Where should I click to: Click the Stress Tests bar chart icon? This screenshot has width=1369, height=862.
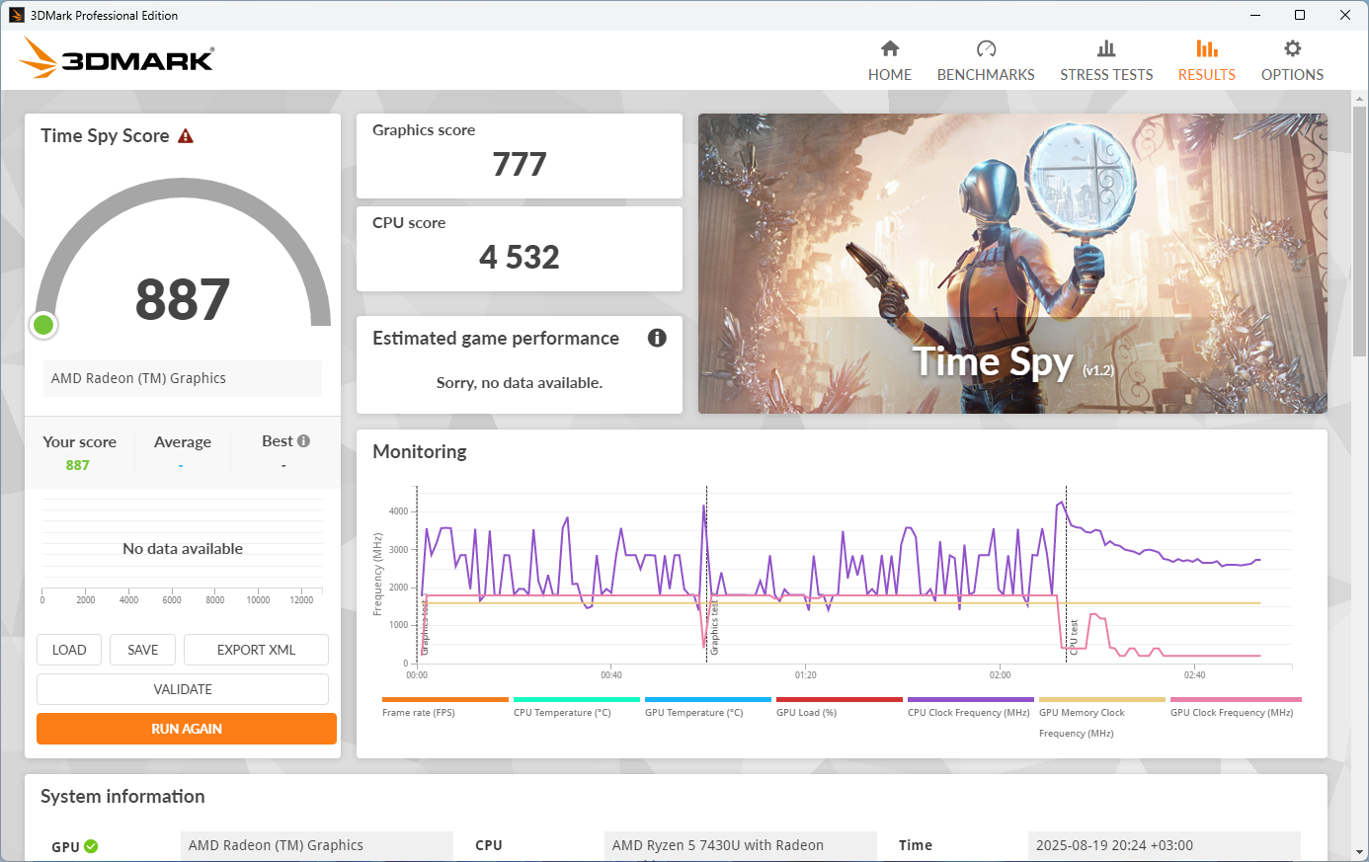point(1106,48)
